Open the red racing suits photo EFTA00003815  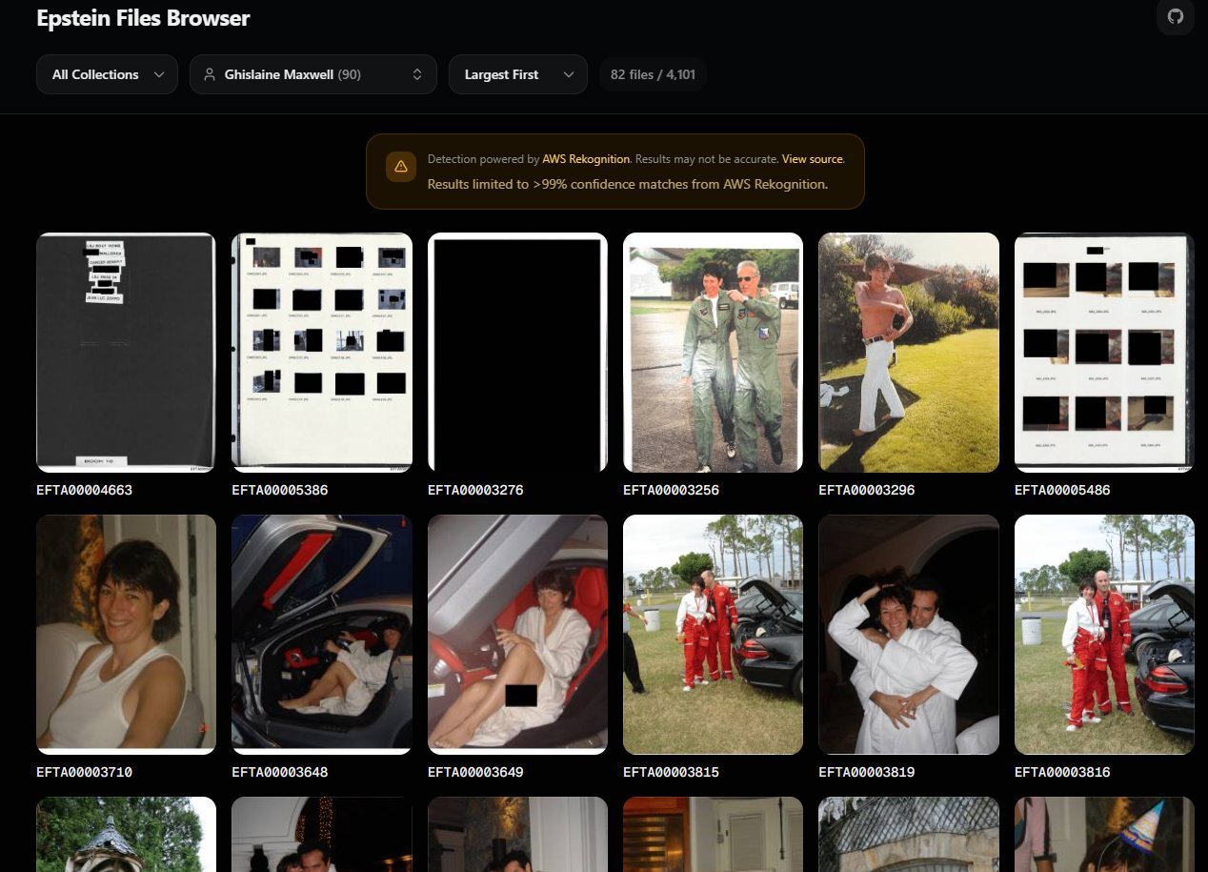click(x=713, y=634)
